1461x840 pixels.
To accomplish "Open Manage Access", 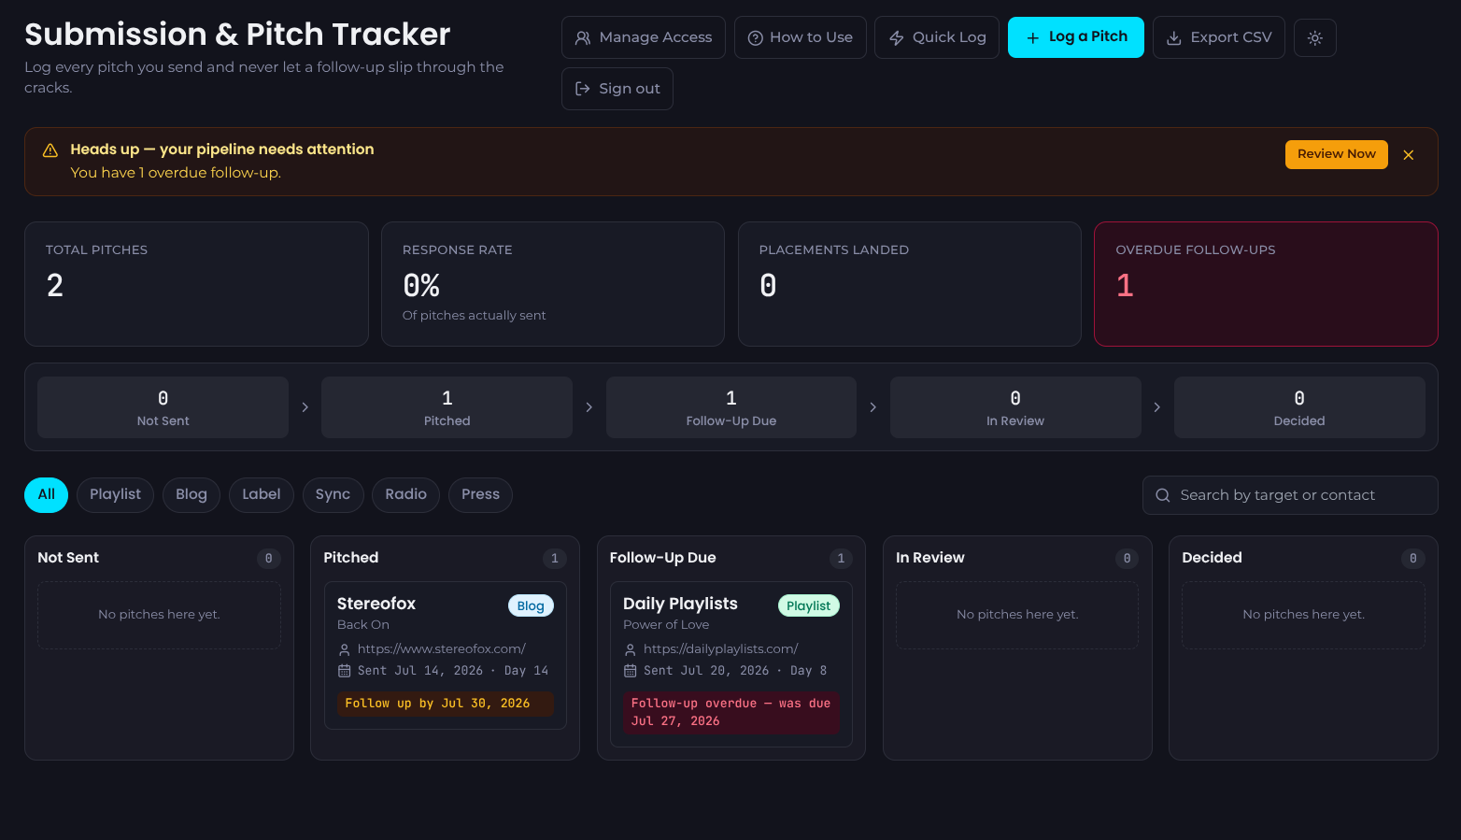I will [x=643, y=37].
